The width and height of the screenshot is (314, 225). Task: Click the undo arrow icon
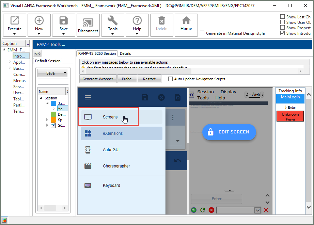coord(178,161)
